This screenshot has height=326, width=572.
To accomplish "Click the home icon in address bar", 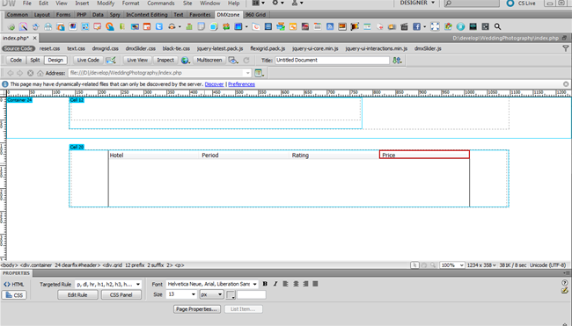I will [x=40, y=73].
